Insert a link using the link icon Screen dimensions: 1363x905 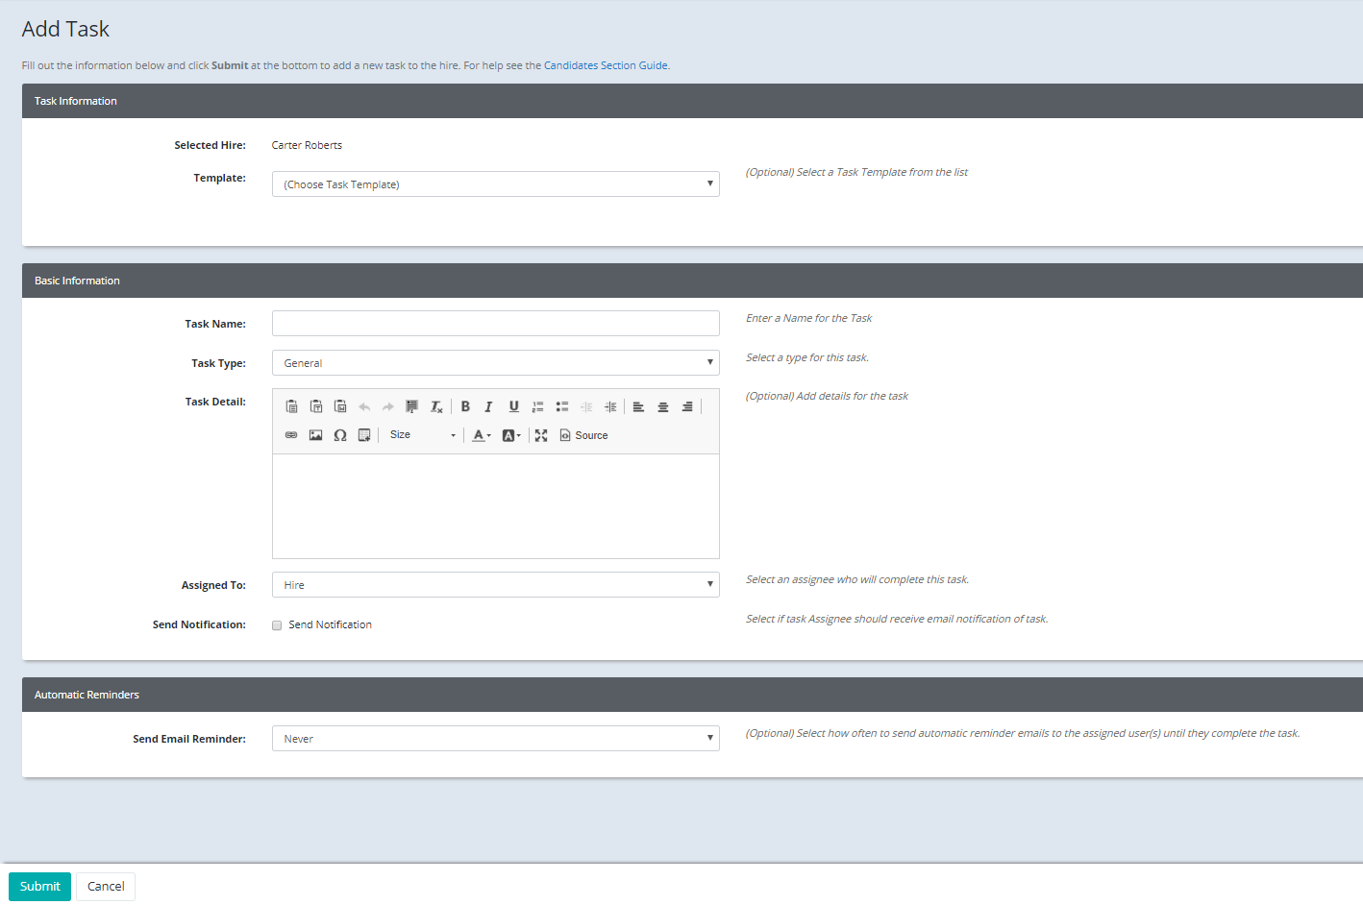[291, 434]
